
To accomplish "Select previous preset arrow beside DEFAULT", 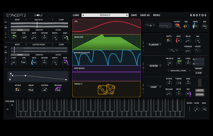I will (83, 15).
